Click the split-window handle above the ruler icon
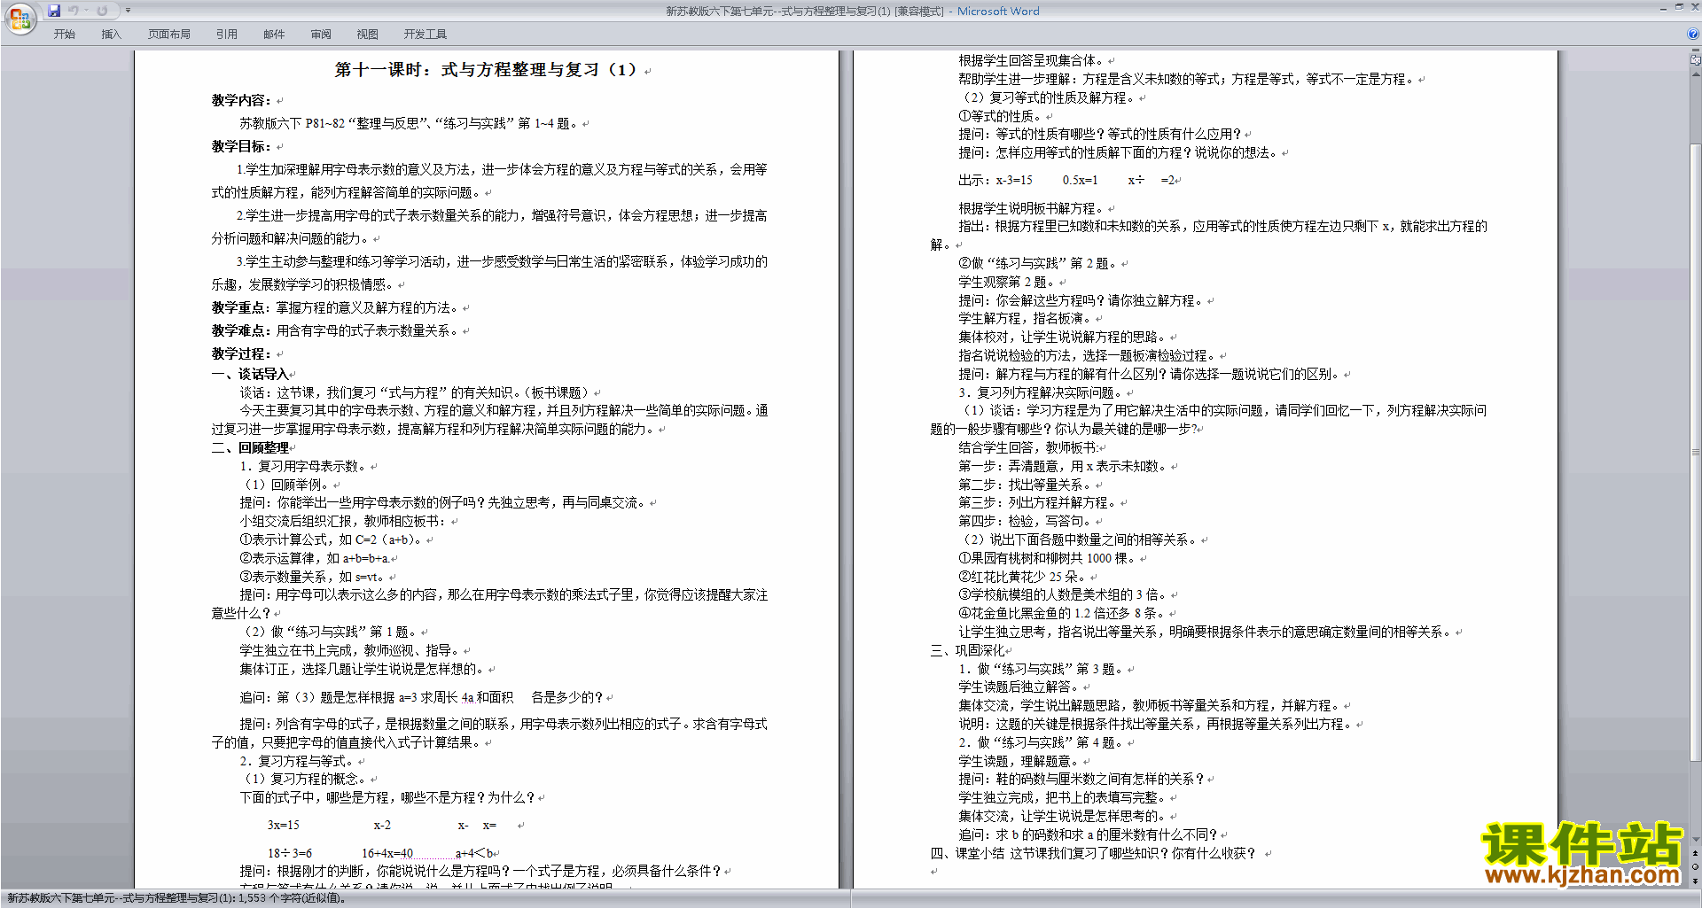 [1695, 51]
